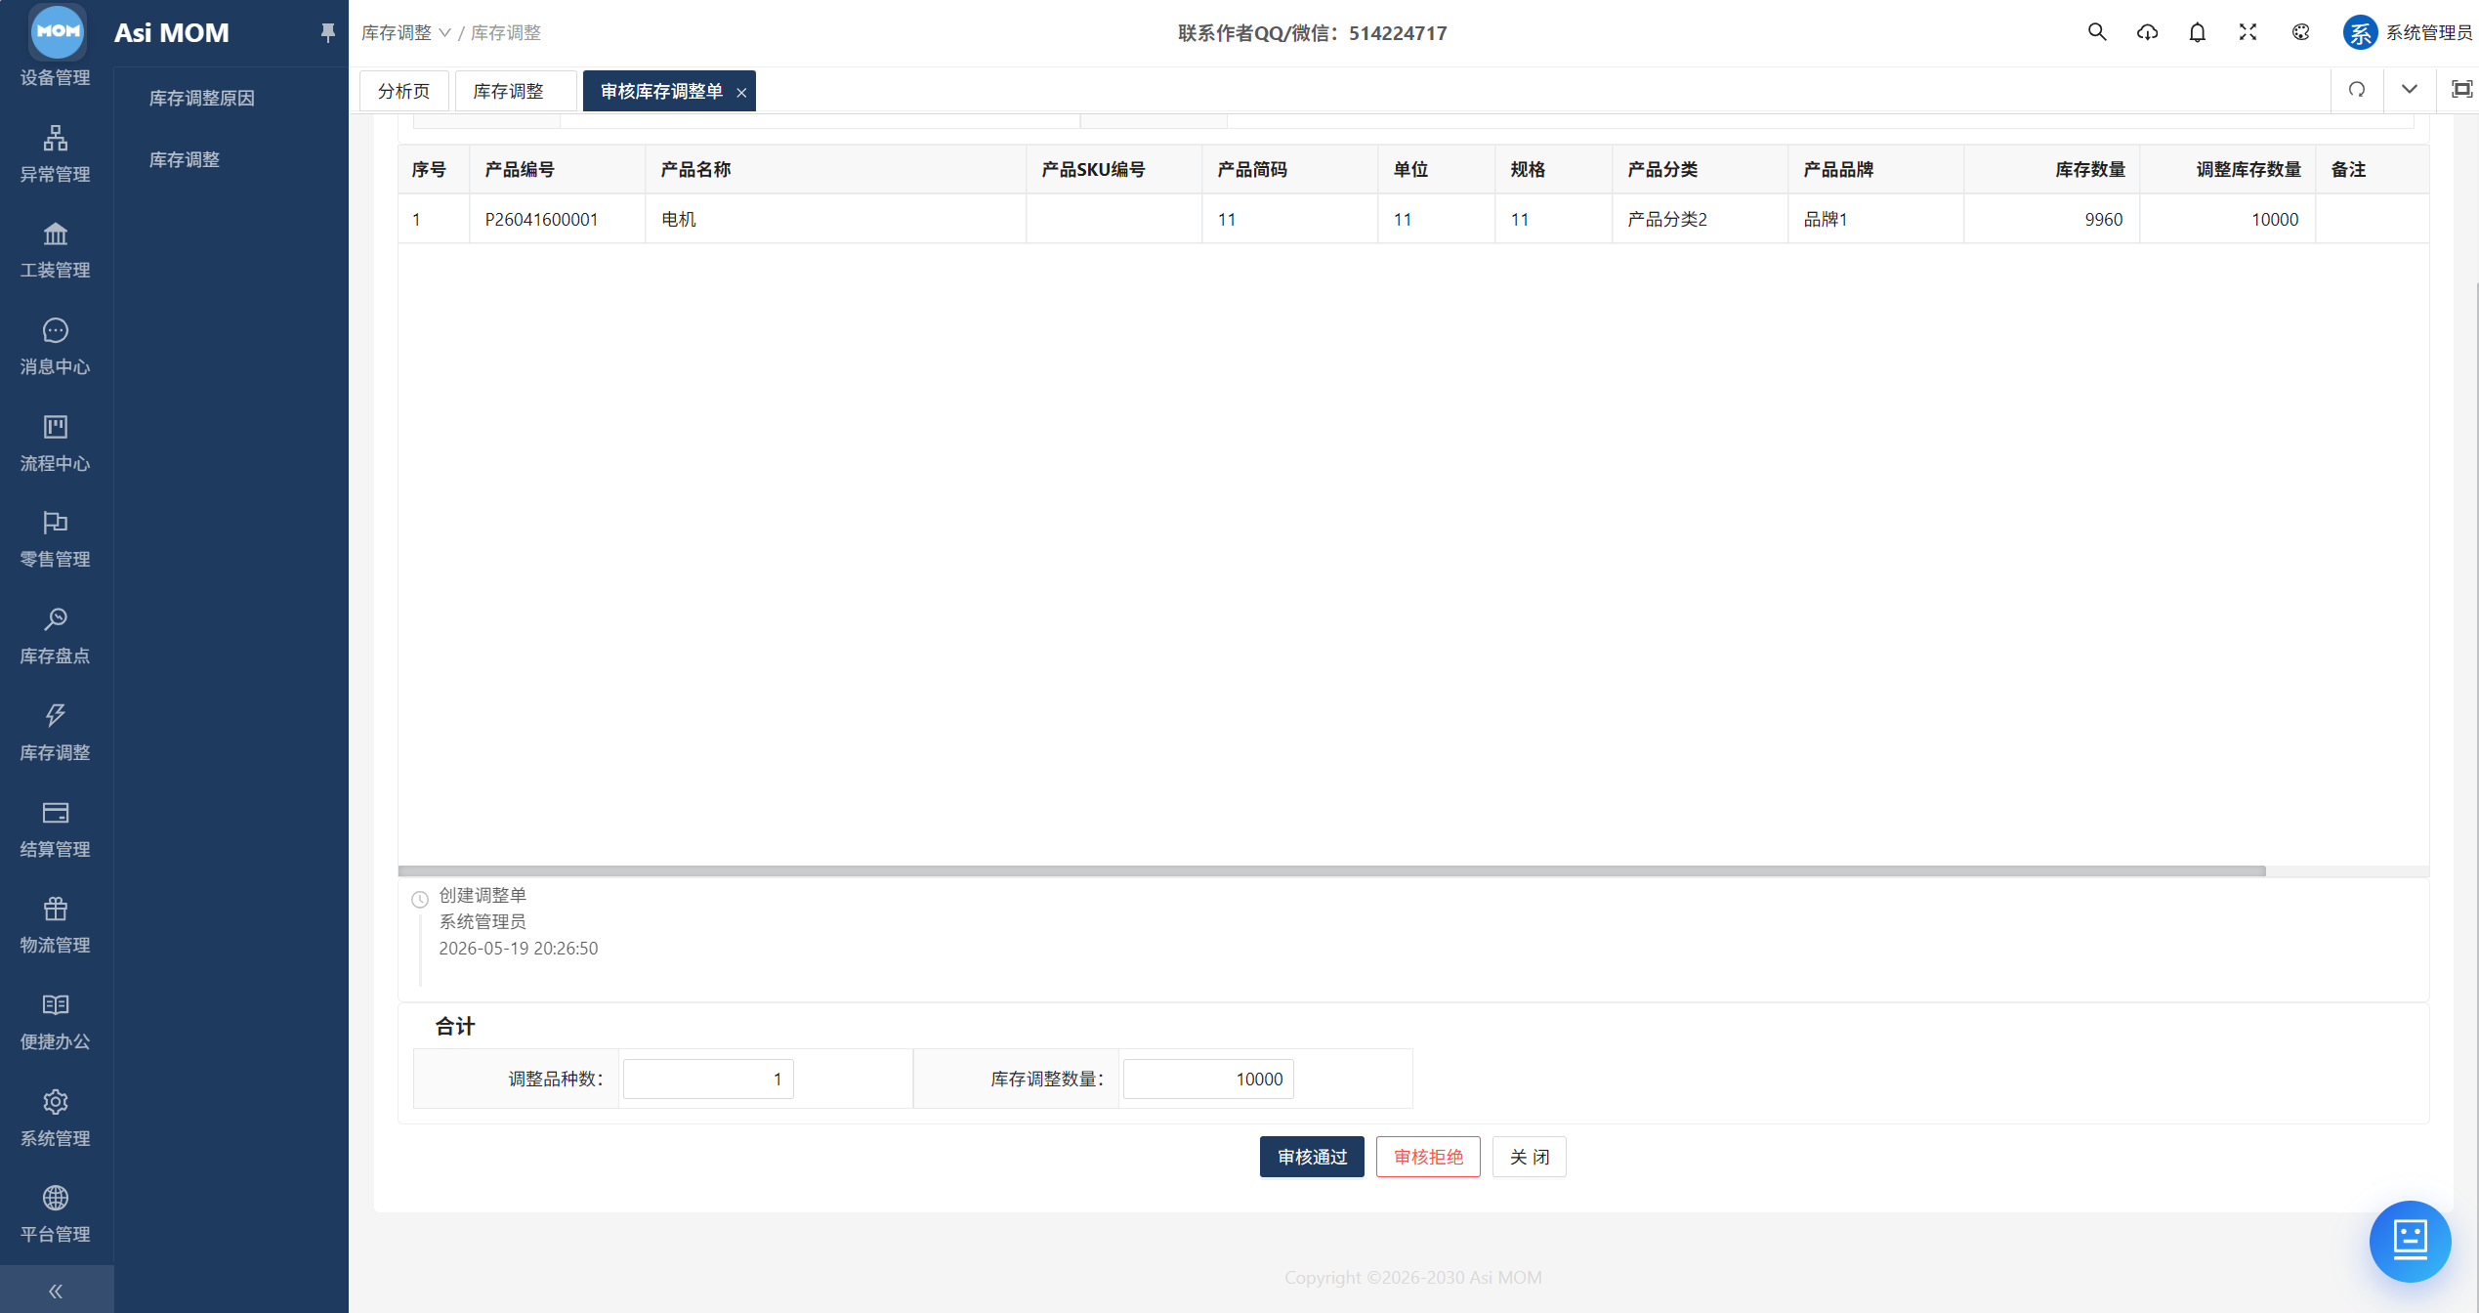Screen dimensions: 2479x1313
Task: Open 系统管理 sidebar module
Action: [x=56, y=1119]
